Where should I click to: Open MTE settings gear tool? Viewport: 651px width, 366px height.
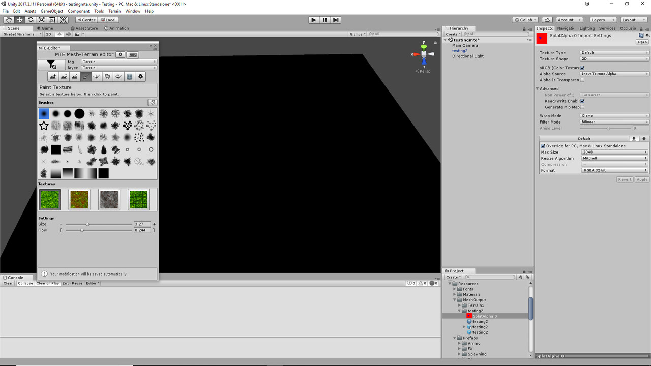pyautogui.click(x=141, y=77)
